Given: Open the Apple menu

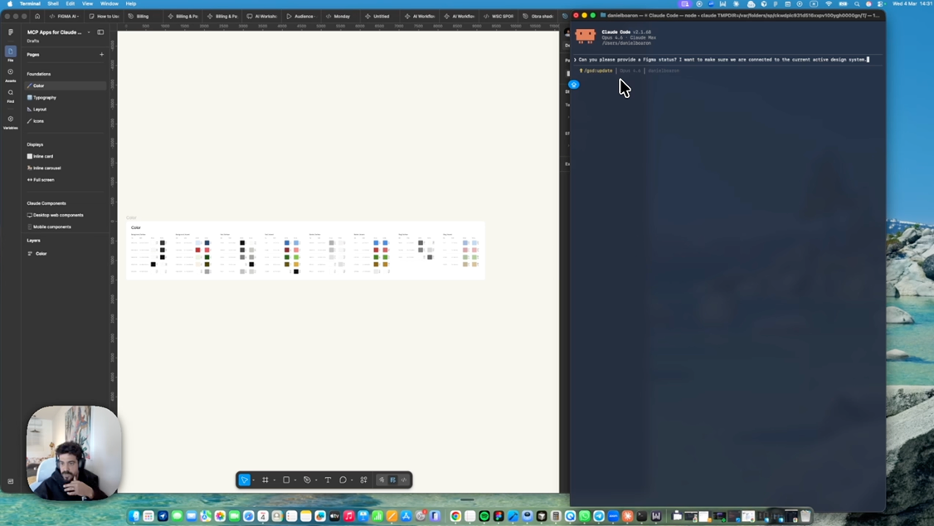Looking at the screenshot, I should pyautogui.click(x=9, y=3).
